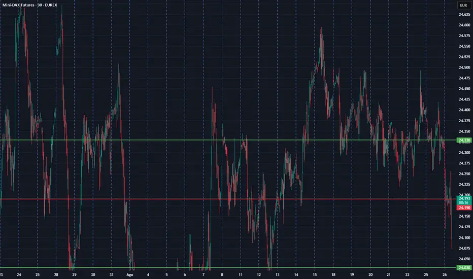Select the green horizontal line at 24.330

228,140
